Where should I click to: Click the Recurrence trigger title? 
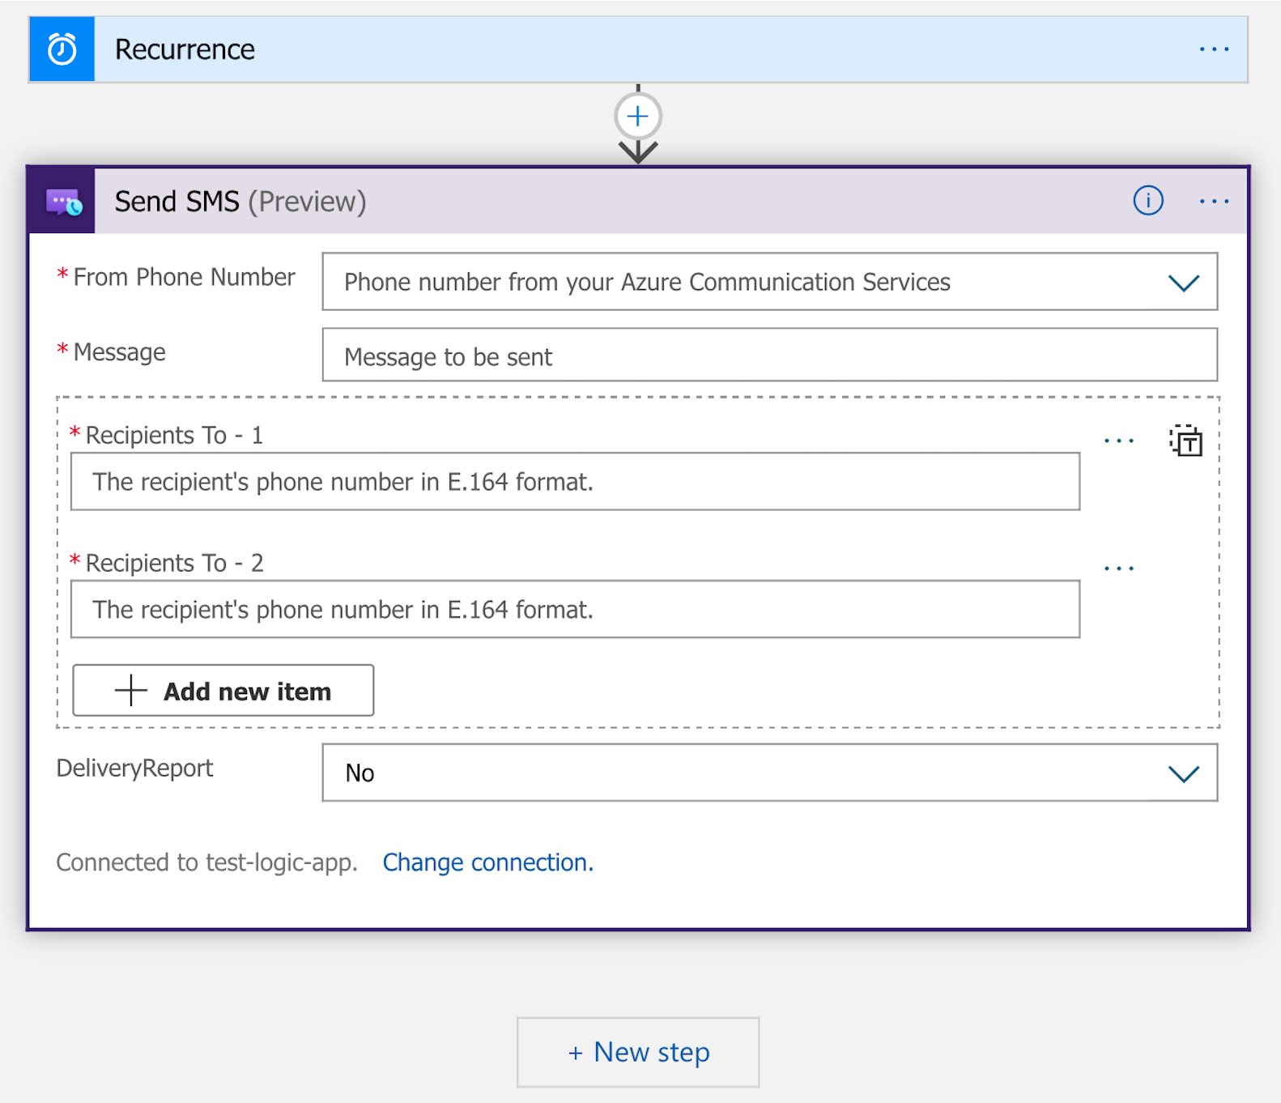[x=185, y=49]
